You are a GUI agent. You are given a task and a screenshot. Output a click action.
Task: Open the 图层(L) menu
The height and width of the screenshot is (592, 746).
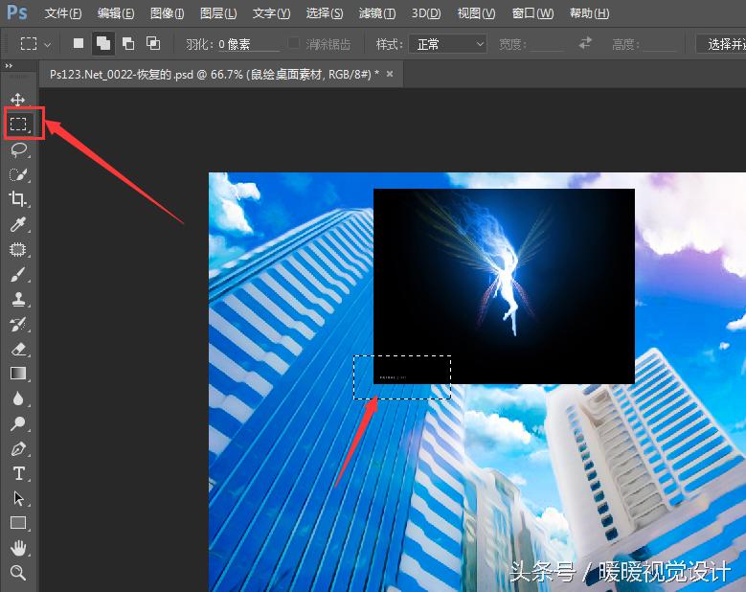point(218,13)
